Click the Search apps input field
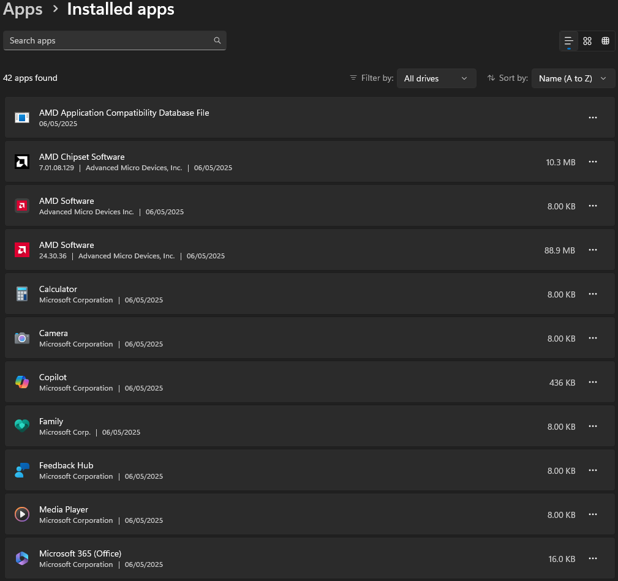The width and height of the screenshot is (618, 581). tap(115, 40)
